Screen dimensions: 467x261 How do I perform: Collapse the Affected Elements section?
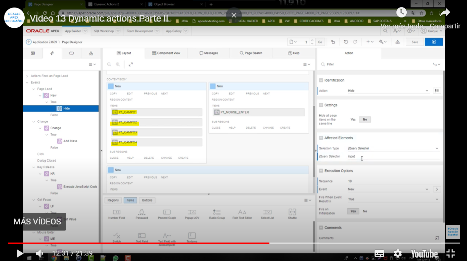[x=321, y=138]
